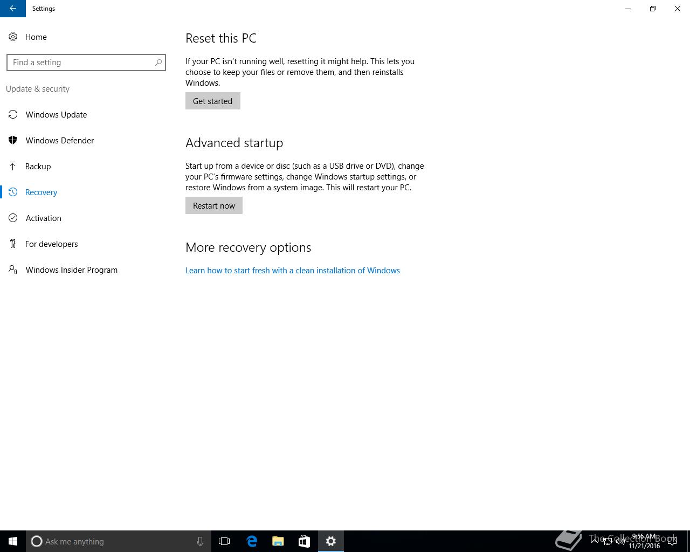
Task: Open the clock showing 9:56 AM
Action: click(644, 541)
